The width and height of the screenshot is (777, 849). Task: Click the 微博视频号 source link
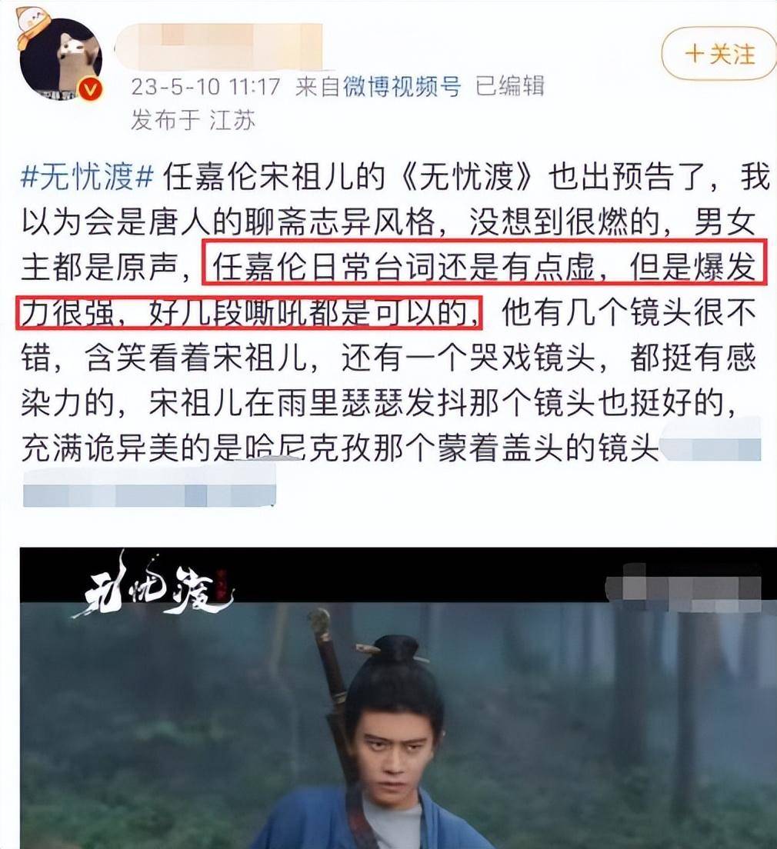click(401, 86)
